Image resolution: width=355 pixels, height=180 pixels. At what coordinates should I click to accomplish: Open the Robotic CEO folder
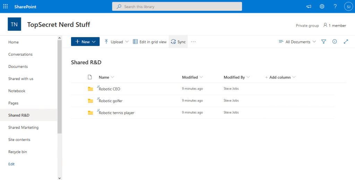[110, 89]
